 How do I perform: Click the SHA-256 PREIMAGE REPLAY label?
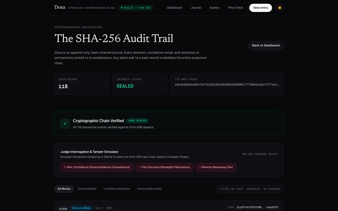coord(260,154)
